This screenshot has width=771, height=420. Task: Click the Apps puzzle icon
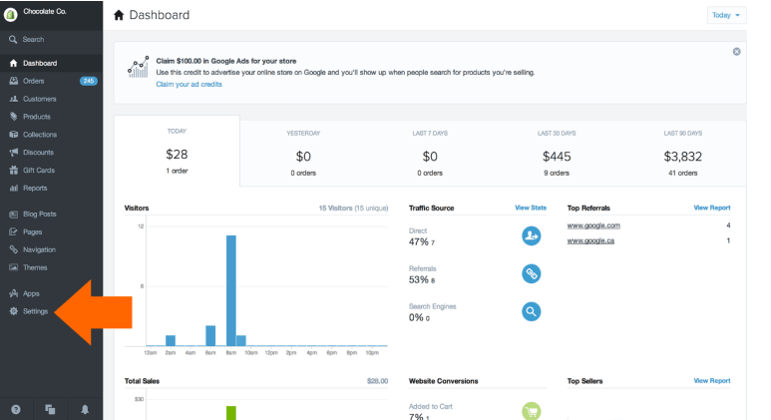[13, 293]
